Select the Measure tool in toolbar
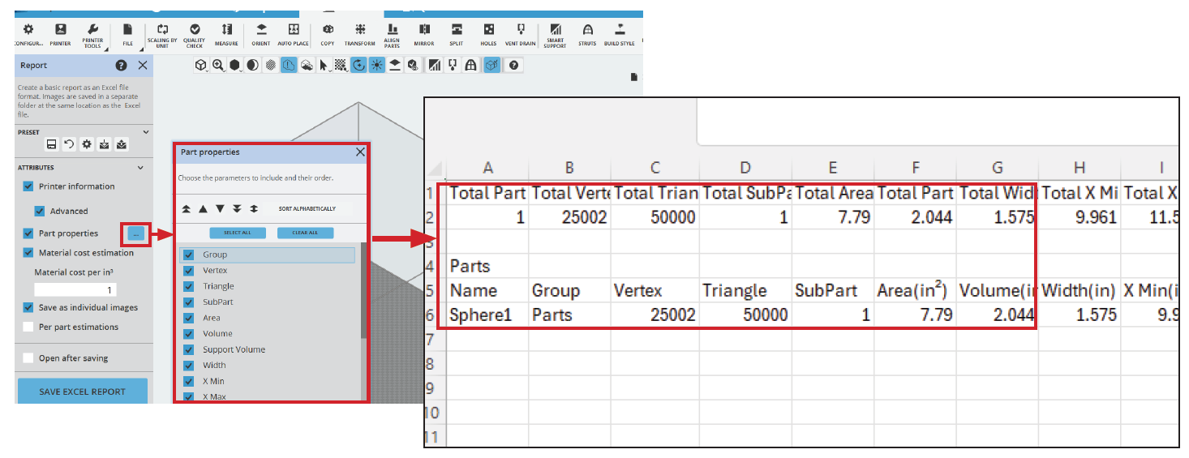 coord(226,34)
